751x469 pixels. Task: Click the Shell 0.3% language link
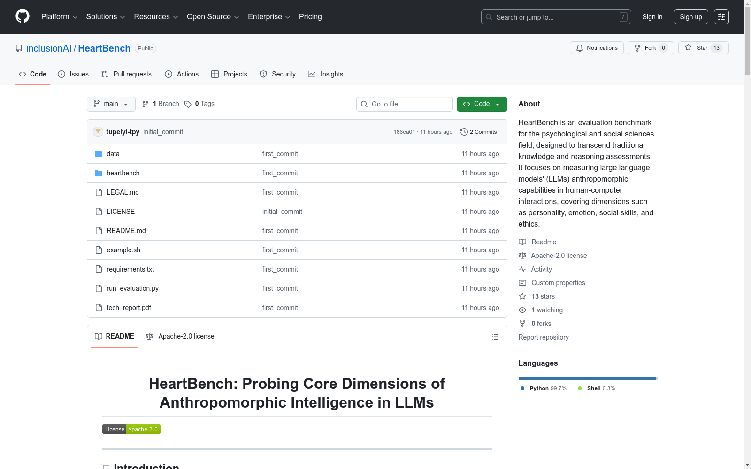597,388
